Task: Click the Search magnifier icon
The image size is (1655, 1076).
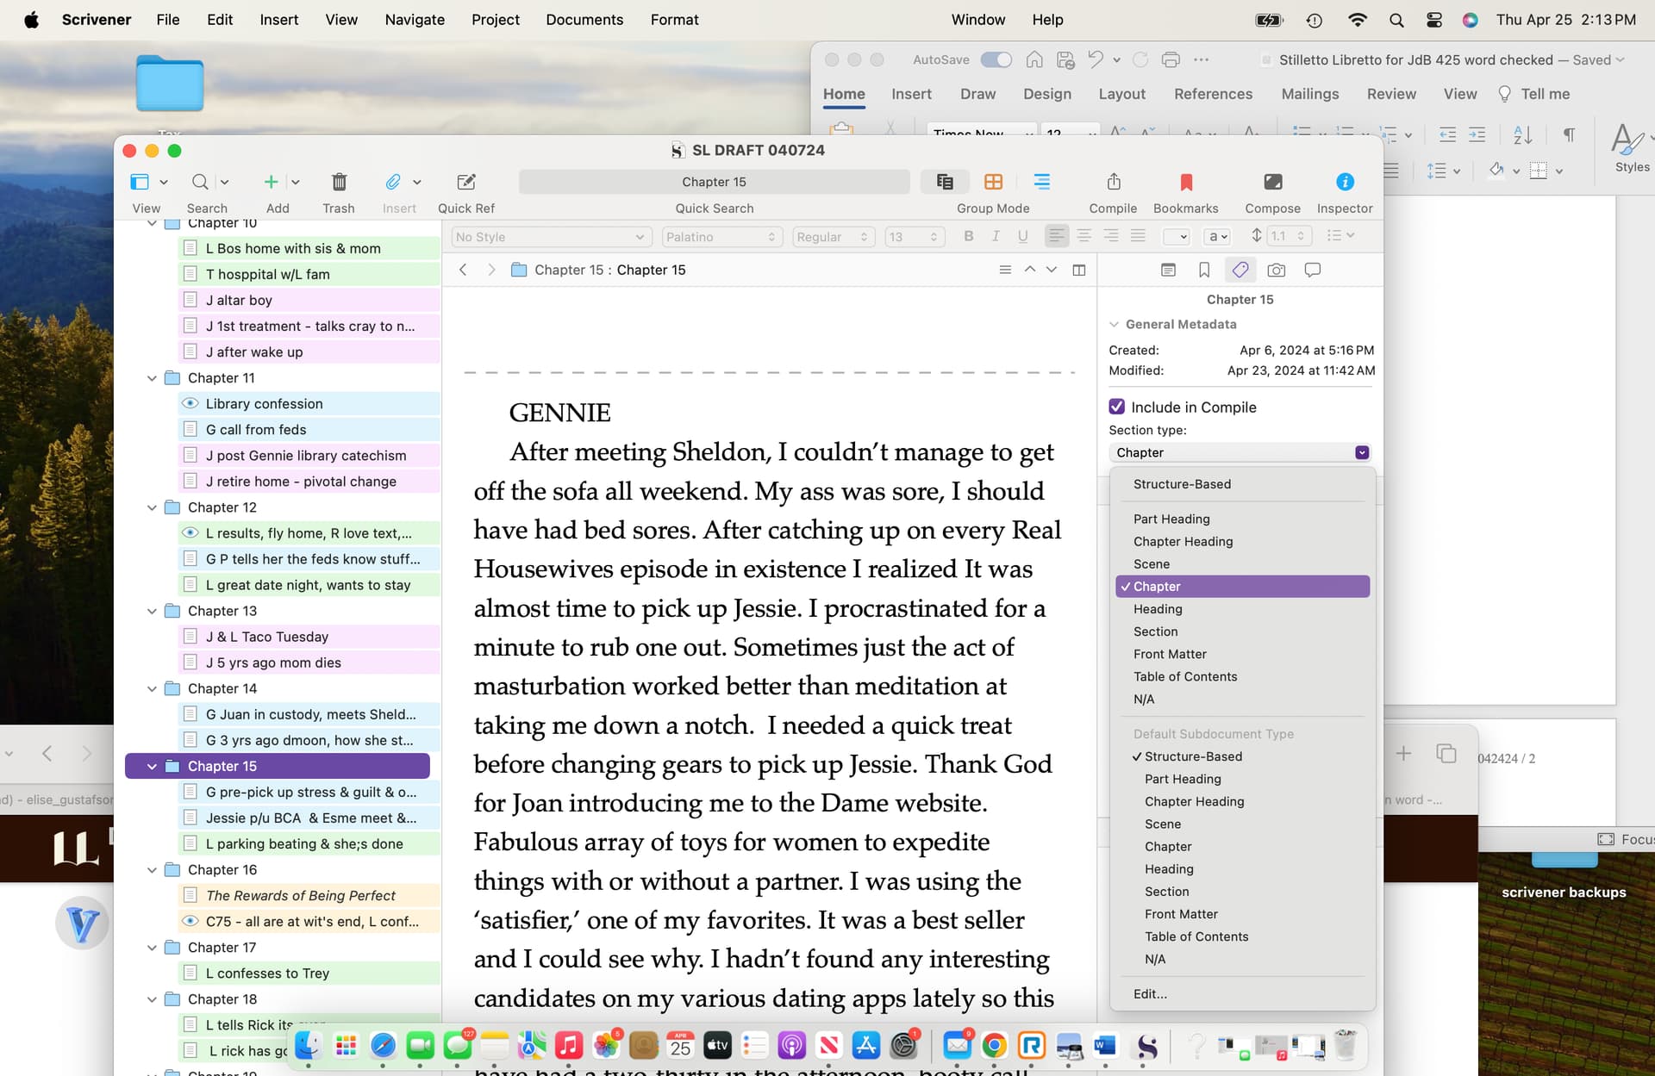Action: (200, 182)
